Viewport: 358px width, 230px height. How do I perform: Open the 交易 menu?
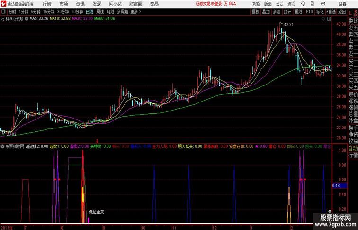[154, 4]
